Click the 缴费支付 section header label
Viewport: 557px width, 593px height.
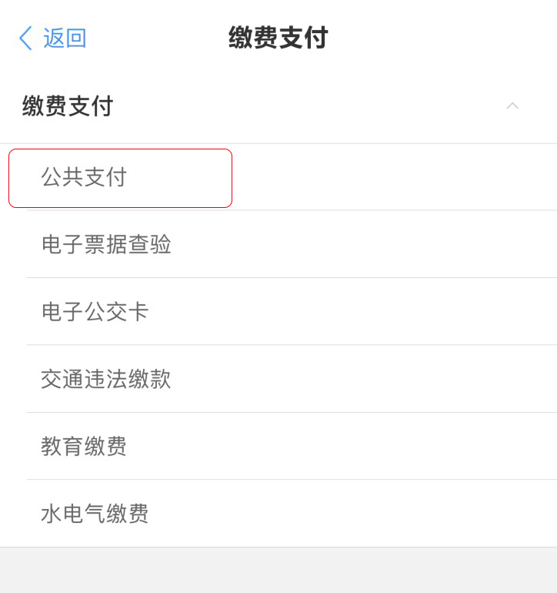pyautogui.click(x=68, y=106)
